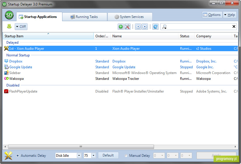The width and height of the screenshot is (241, 164).
Task: Click the Google Update row icon
Action: click(x=6, y=67)
